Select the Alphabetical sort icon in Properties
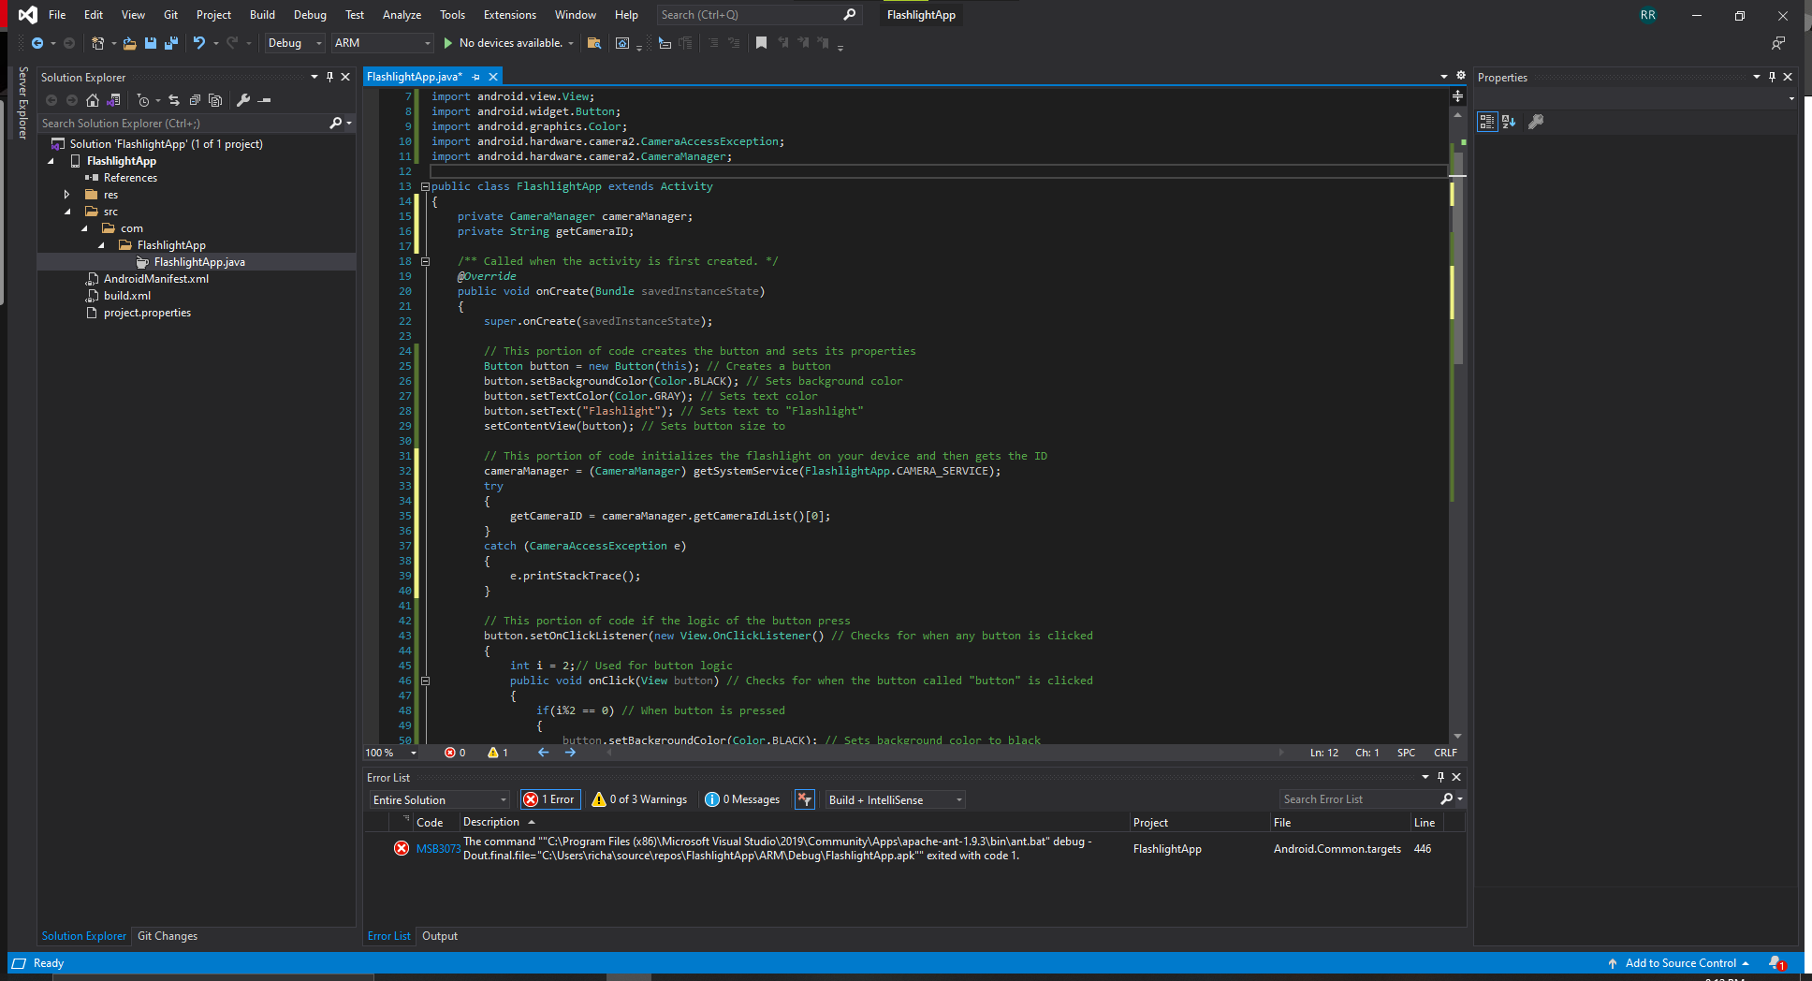 click(x=1509, y=122)
